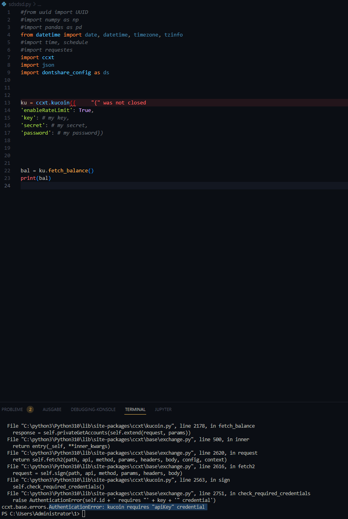Image resolution: width=348 pixels, height=519 pixels.
Task: Open the DEBUGGING-KONSOLE panel
Action: [x=93, y=409]
